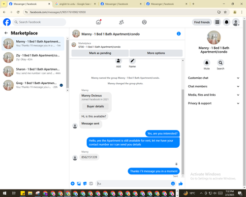Switch to the third Messenger Facebook tab
The height and width of the screenshot is (197, 246).
121,4
